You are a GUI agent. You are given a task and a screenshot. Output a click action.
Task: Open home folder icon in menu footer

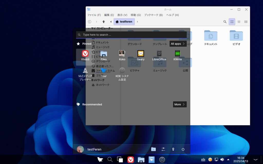153,149
